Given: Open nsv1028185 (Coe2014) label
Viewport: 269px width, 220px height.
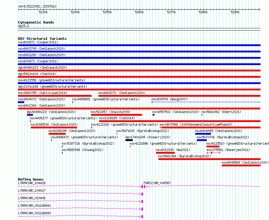Looking at the screenshot, I should [117, 118].
